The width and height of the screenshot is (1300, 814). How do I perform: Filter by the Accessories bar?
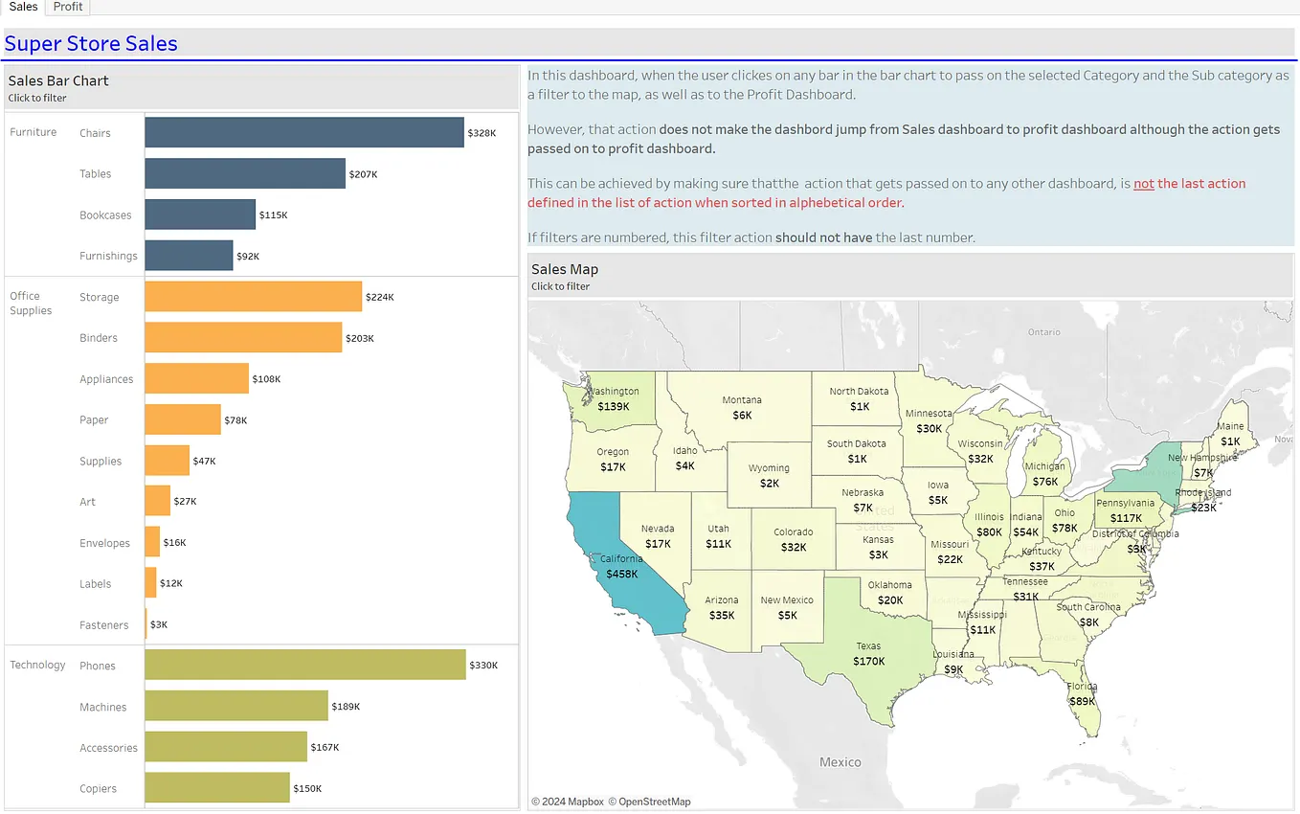pyautogui.click(x=226, y=747)
